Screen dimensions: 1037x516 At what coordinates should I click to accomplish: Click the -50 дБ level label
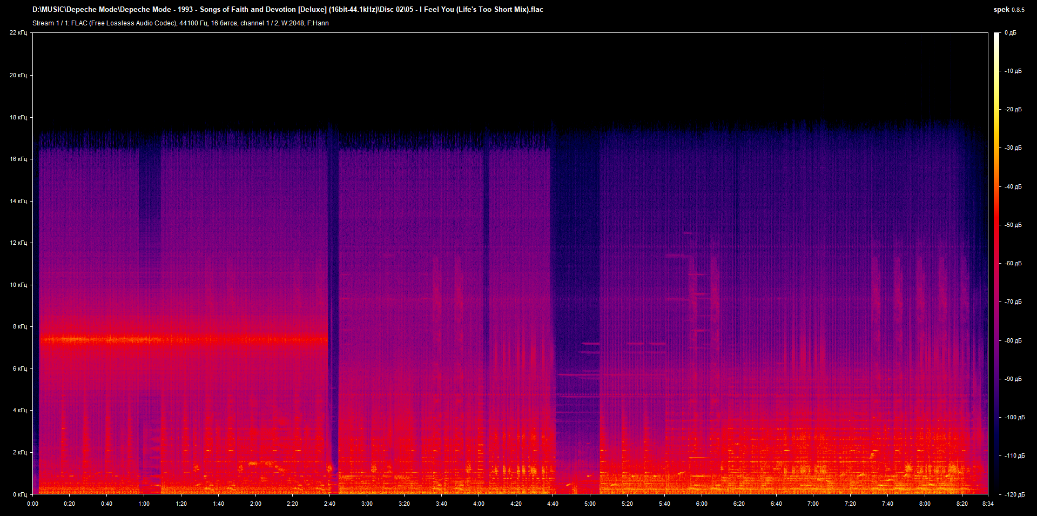click(x=1013, y=225)
